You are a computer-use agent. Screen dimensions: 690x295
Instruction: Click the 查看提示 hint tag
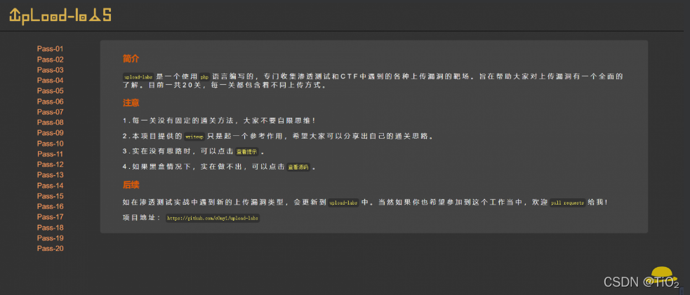(247, 152)
